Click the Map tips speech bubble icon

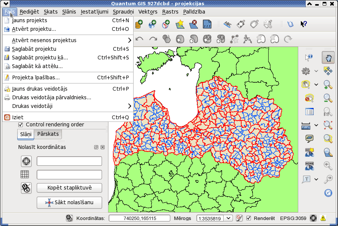pyautogui.click(x=309, y=138)
